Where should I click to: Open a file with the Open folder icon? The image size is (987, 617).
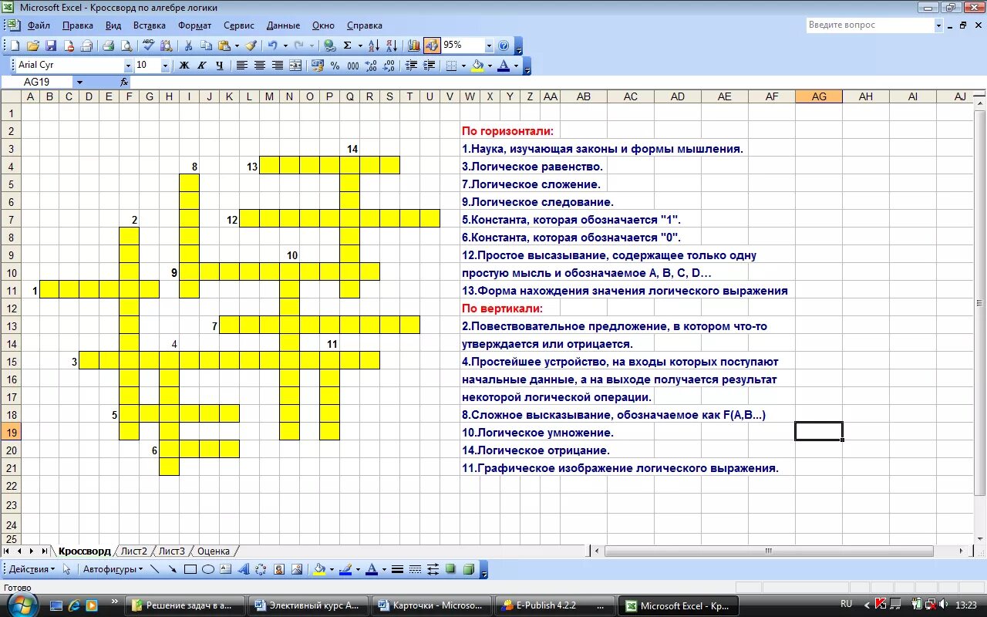click(33, 46)
